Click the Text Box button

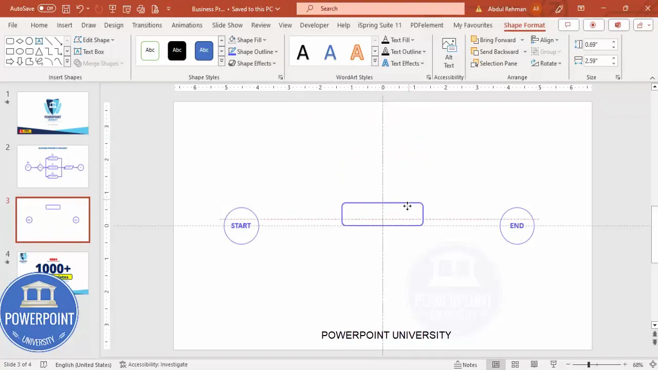point(89,52)
